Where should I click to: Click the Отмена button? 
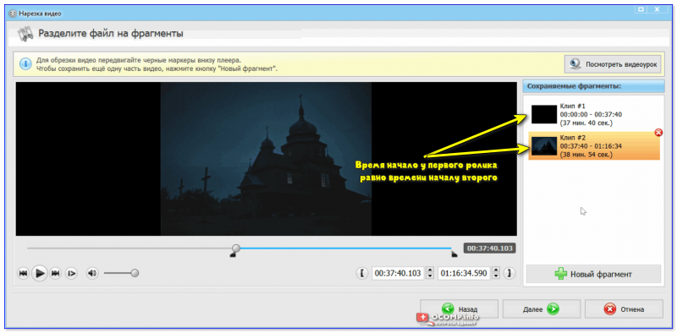624,308
